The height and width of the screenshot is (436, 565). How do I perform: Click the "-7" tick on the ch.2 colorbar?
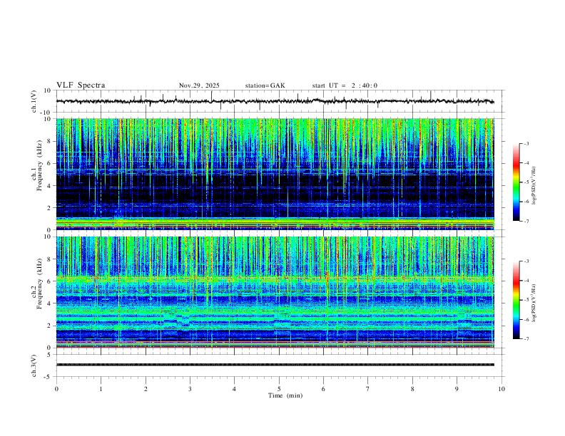[526, 339]
